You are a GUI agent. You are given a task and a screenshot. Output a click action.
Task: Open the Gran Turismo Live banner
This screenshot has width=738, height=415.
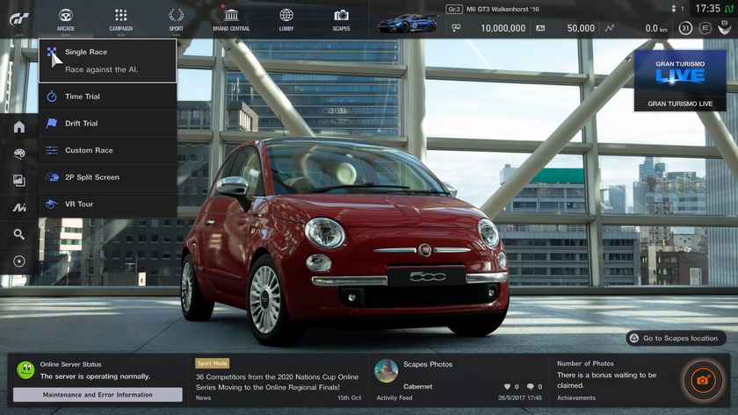click(680, 81)
